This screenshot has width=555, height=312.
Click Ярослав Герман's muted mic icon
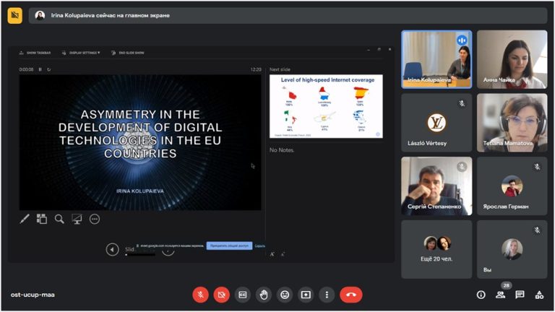(537, 167)
